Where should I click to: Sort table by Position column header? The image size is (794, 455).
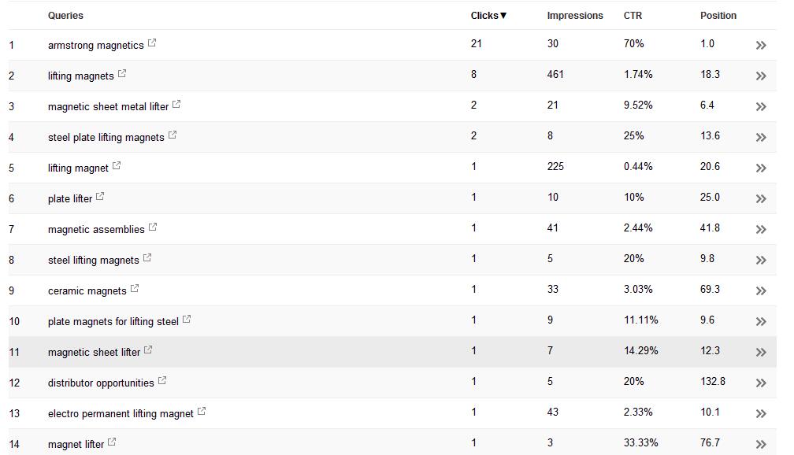pyautogui.click(x=718, y=16)
